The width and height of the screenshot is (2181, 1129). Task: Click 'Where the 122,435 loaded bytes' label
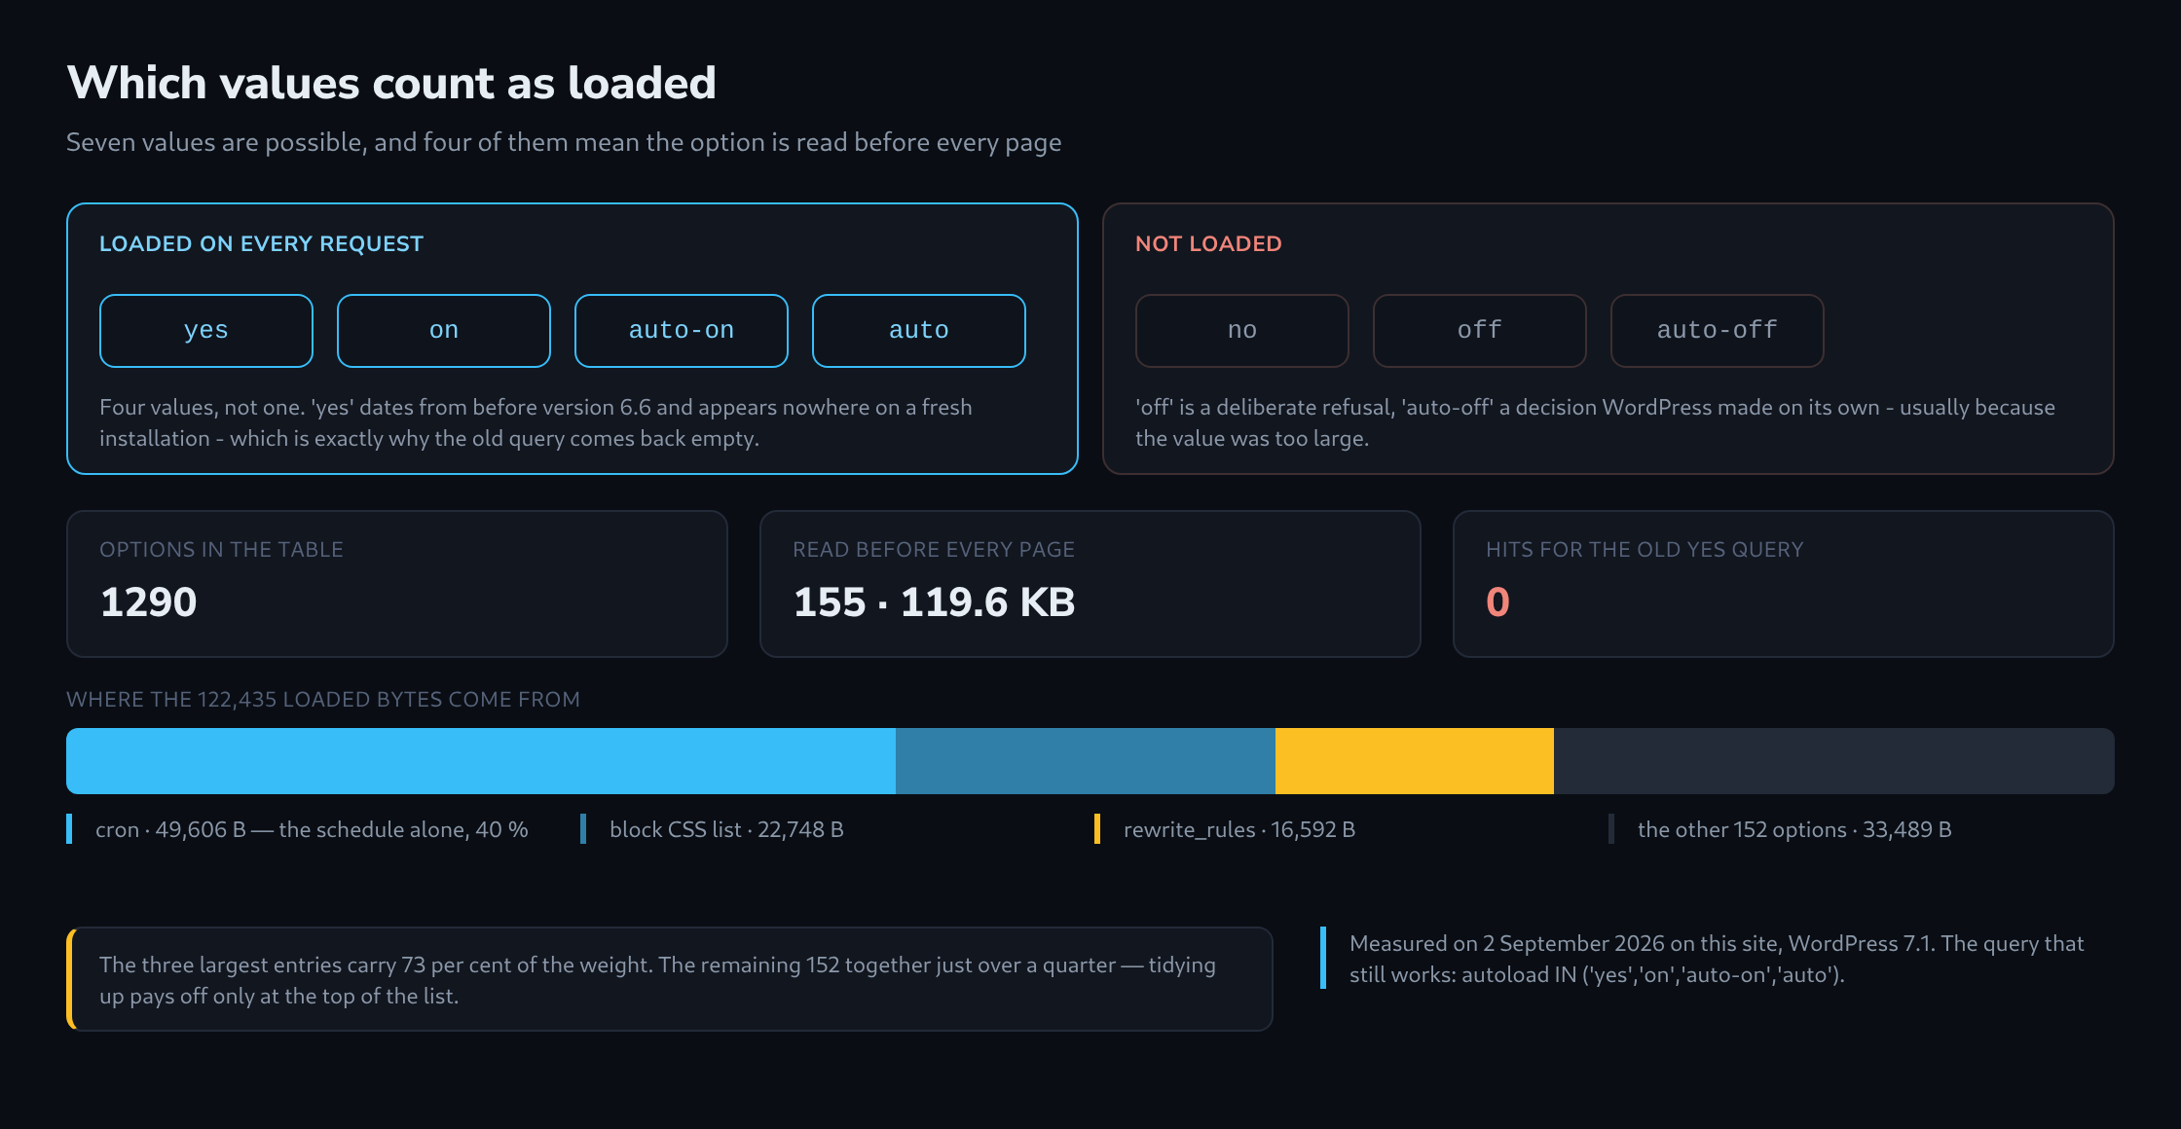coord(323,700)
